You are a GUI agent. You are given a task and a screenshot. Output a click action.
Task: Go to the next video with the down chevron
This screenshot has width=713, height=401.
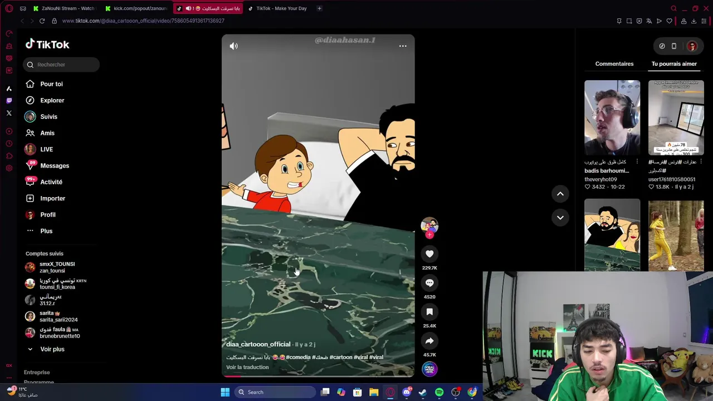(560, 217)
